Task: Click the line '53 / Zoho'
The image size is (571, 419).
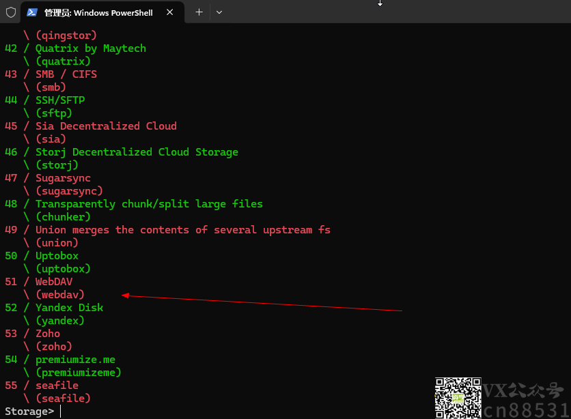Action: pyautogui.click(x=32, y=334)
